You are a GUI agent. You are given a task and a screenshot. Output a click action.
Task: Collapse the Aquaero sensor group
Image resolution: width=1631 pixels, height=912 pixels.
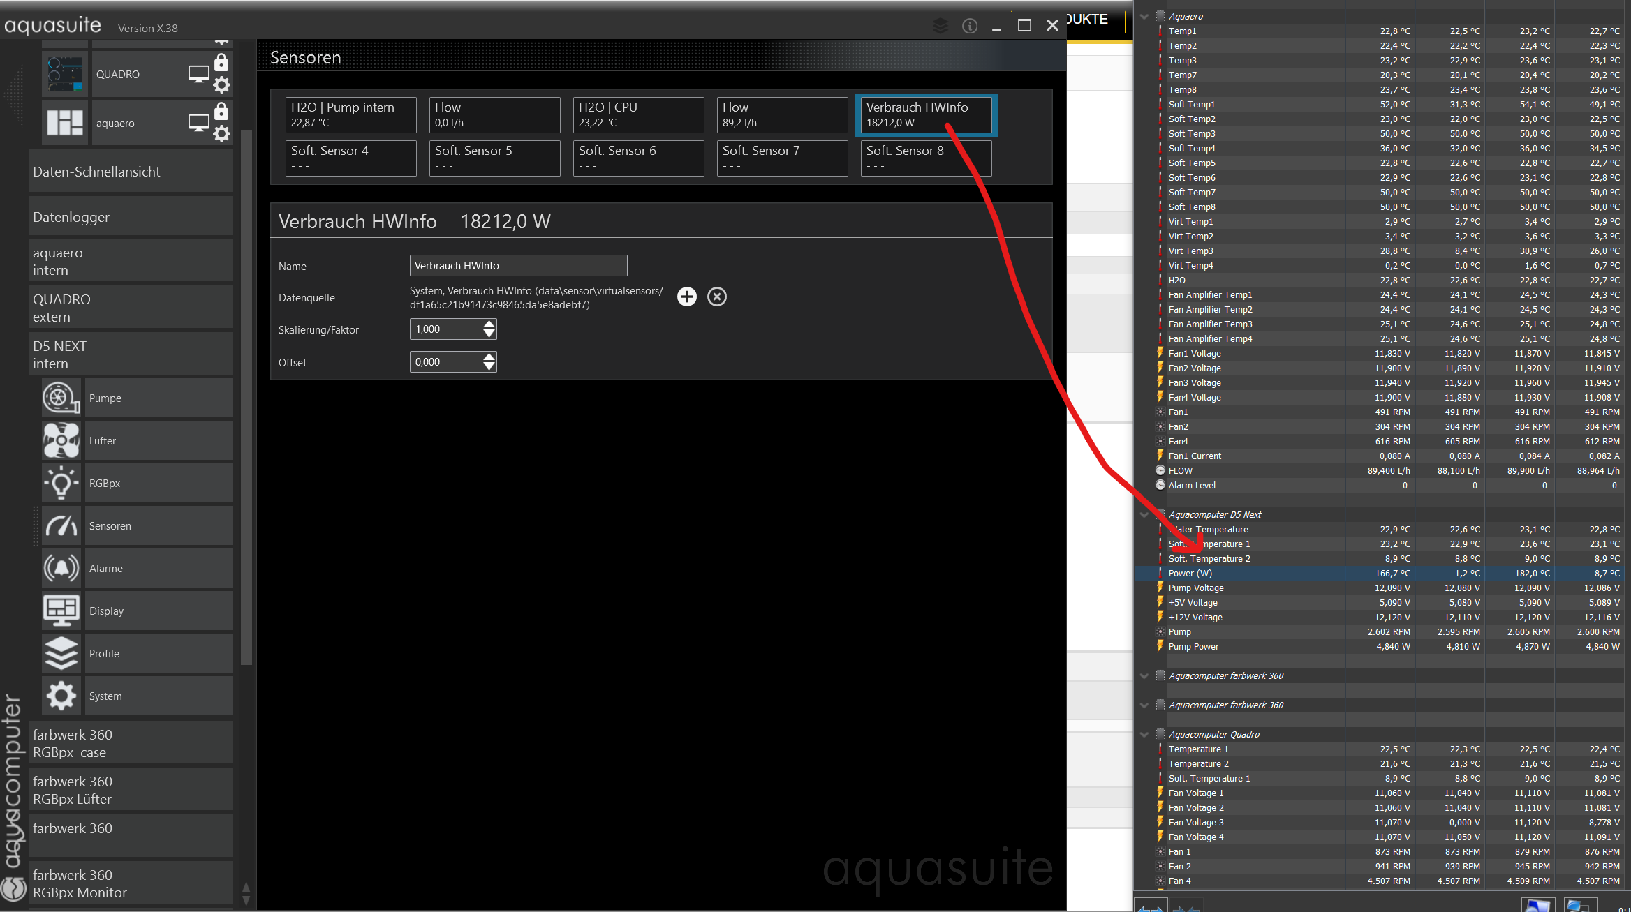tap(1144, 16)
